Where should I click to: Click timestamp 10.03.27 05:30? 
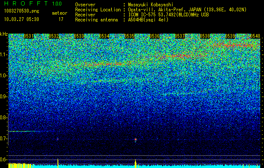(x=21, y=19)
